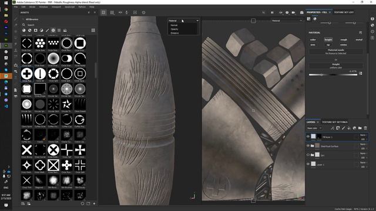This screenshot has height=211, width=376.
Task: Open the Base color channel dropdown in Layers
Action: [314, 128]
